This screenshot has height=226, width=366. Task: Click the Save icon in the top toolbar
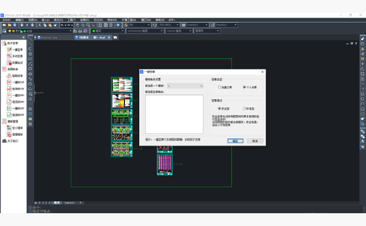point(15,25)
